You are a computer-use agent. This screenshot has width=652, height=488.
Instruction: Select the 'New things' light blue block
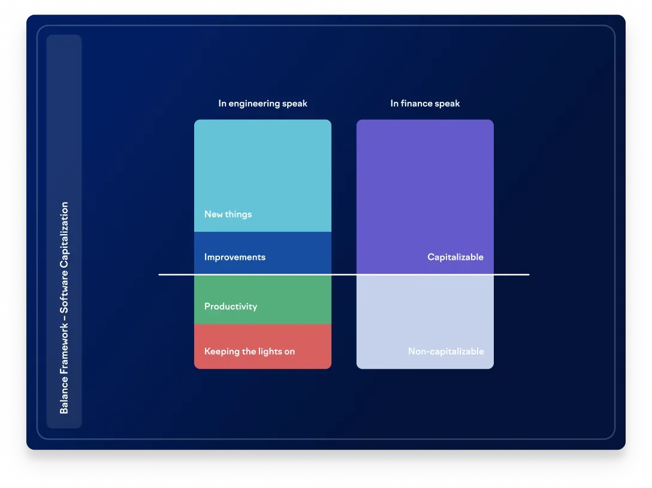click(x=263, y=175)
